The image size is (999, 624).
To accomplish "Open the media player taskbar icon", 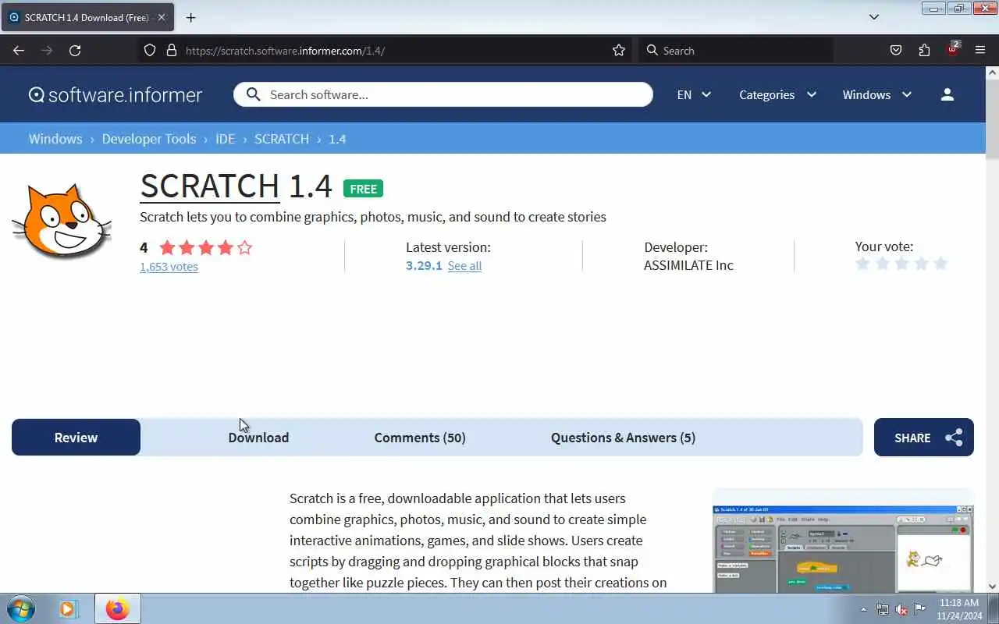I will point(69,608).
